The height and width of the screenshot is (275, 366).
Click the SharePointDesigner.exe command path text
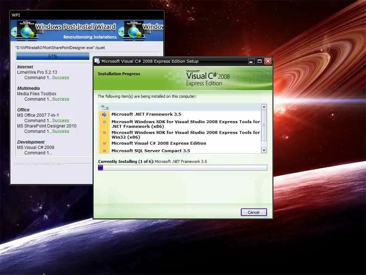60,48
